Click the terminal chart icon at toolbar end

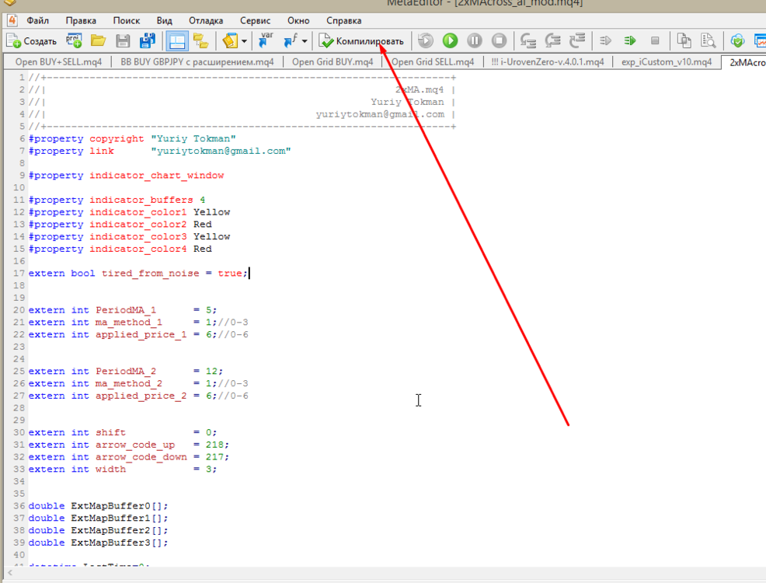click(x=760, y=40)
